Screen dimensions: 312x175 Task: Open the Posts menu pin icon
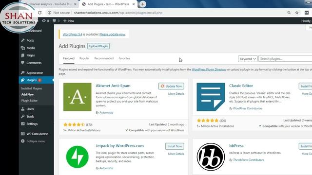(23, 40)
